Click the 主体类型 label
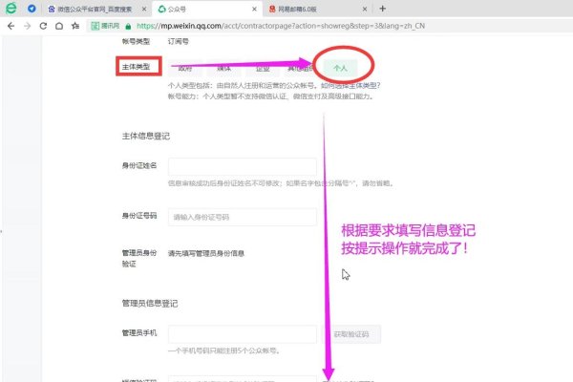573x382 pixels. coord(136,67)
